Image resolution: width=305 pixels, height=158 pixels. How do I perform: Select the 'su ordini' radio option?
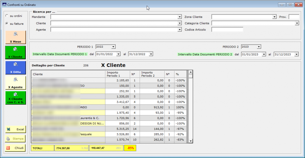point(7,16)
